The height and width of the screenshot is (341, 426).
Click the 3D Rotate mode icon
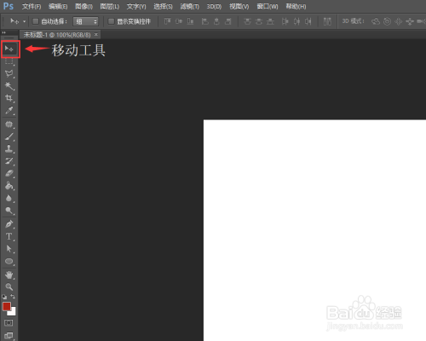376,21
